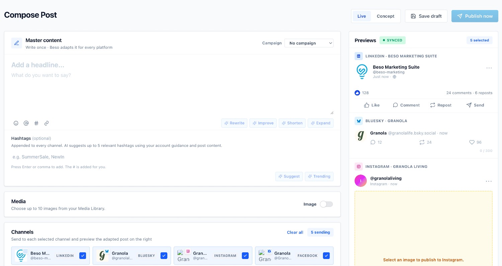Open the Instagram preview more options menu
502x266 pixels.
tap(489, 181)
